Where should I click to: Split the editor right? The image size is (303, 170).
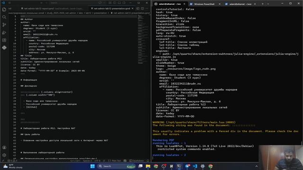143,8
